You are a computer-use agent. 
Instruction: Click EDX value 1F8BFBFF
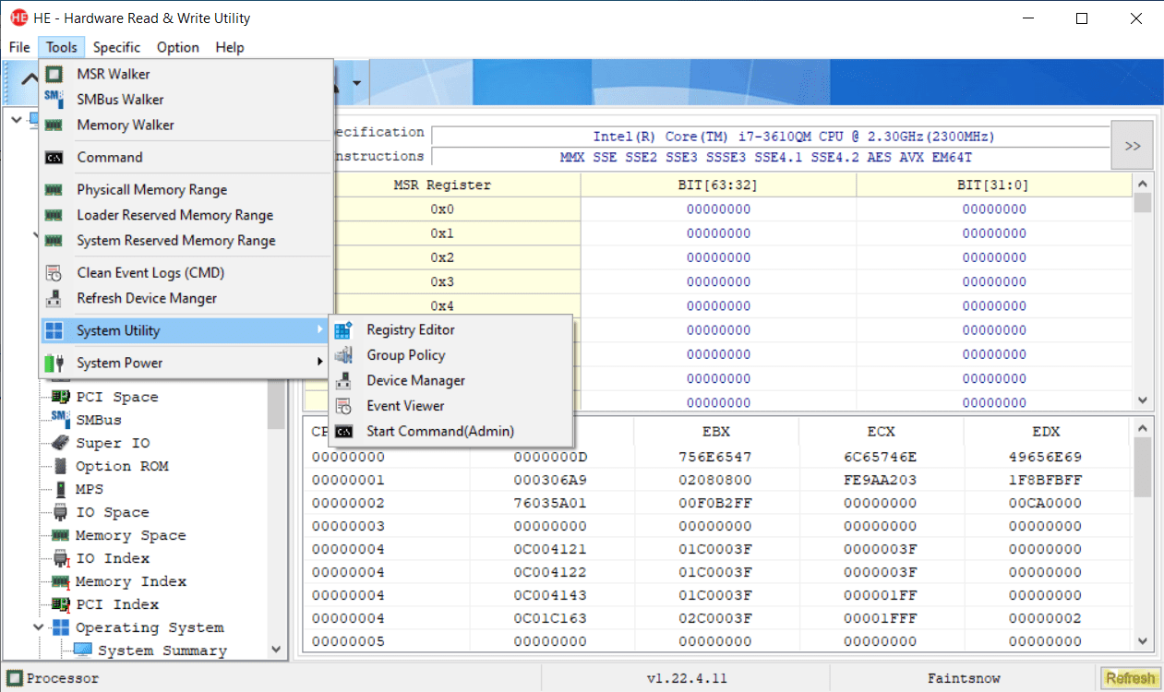click(x=1045, y=480)
